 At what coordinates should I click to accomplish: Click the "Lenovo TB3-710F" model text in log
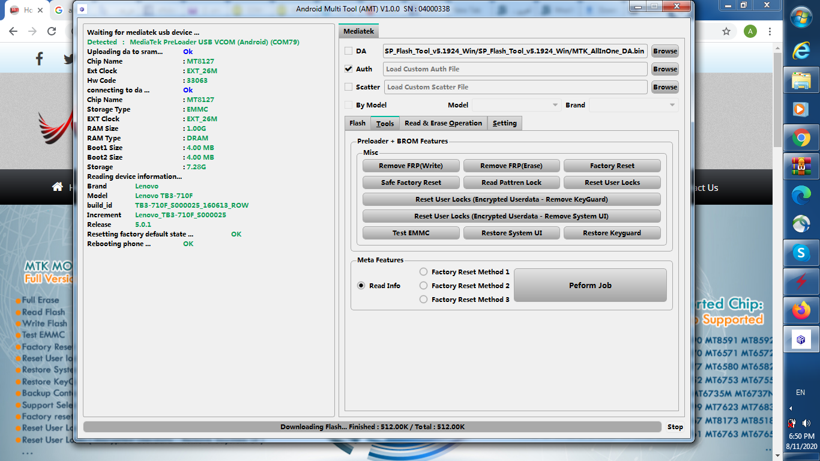(x=164, y=196)
